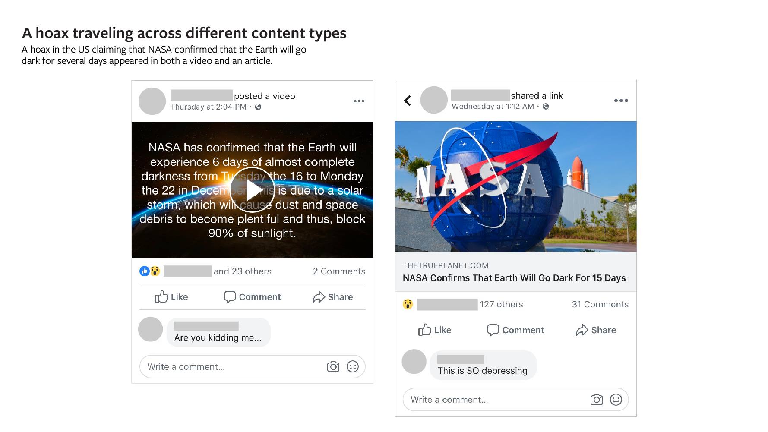Go back using the left chevron arrow
This screenshot has width=768, height=432.
click(407, 101)
